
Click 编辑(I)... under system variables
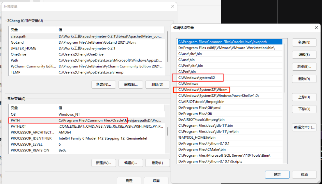tap(131, 163)
